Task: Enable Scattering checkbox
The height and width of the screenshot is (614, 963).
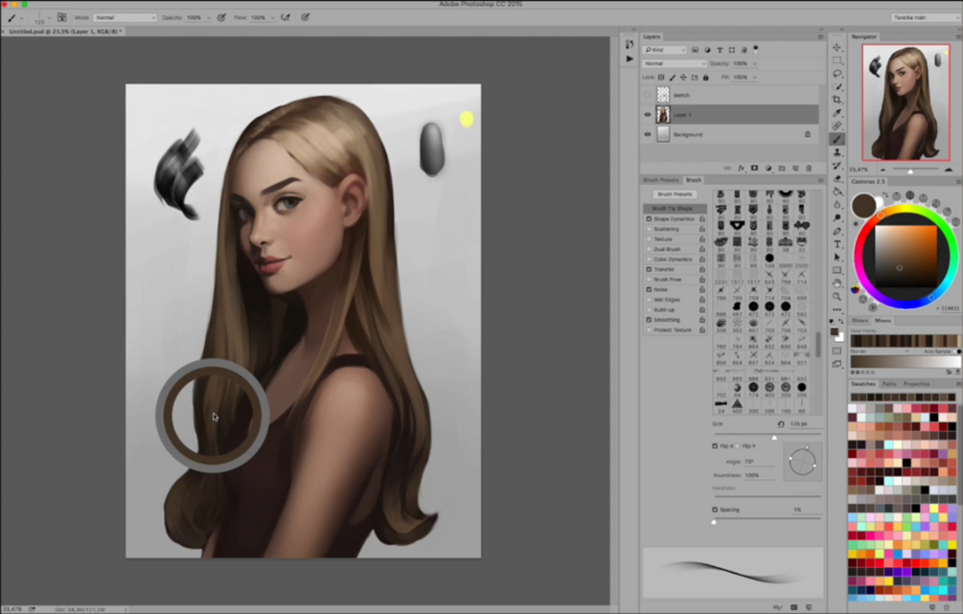Action: point(649,229)
